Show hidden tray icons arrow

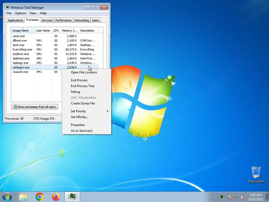coord(215,197)
